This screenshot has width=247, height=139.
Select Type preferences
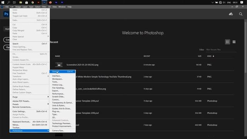click(63, 114)
